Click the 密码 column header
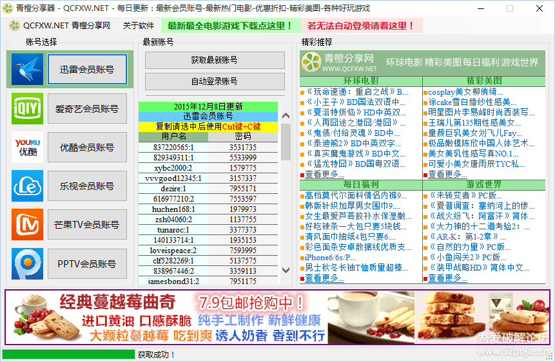Screen dimensions: 555x362 (x=243, y=137)
